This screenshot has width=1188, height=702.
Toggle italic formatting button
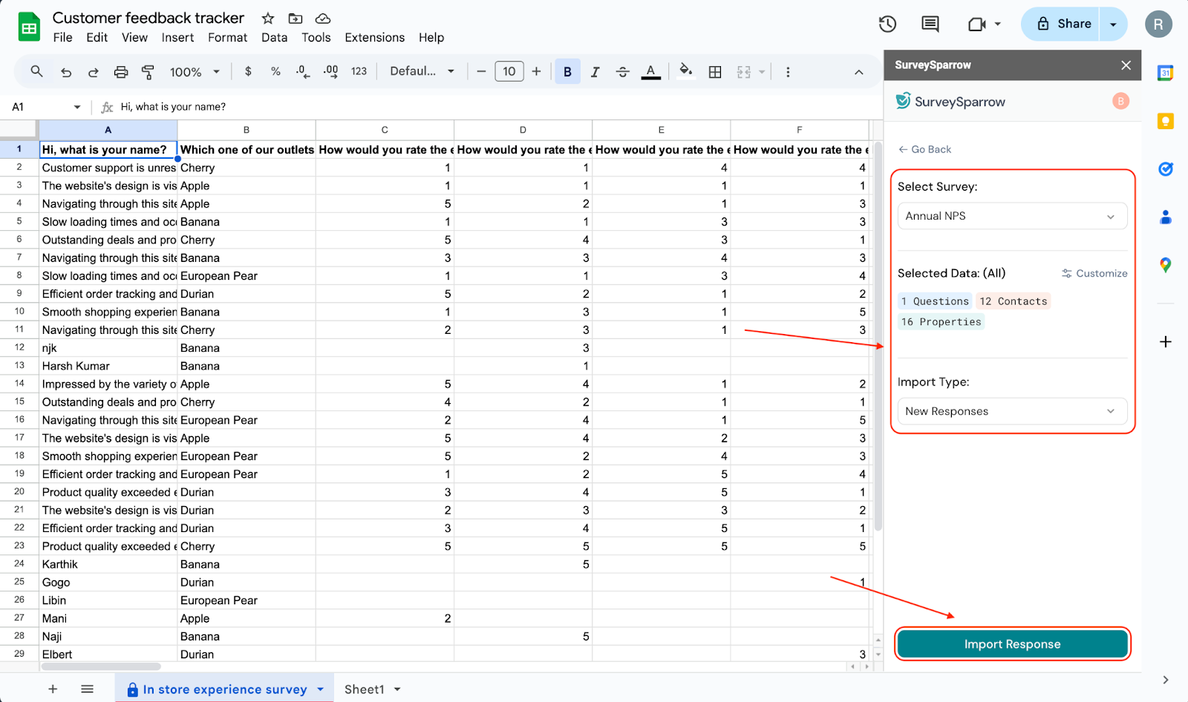pos(595,72)
